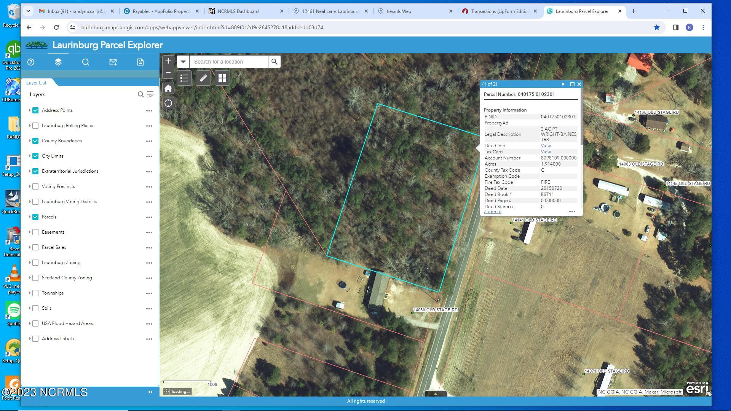Open the map Legend list tool
Image resolution: width=731 pixels, height=411 pixels.
(x=184, y=78)
